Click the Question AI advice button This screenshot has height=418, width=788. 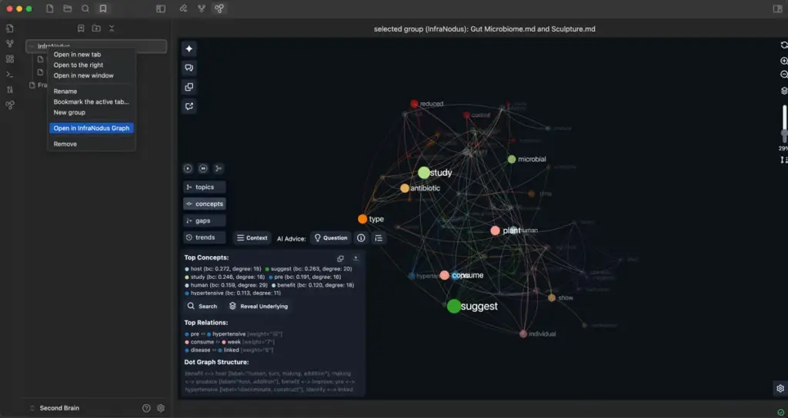point(330,238)
